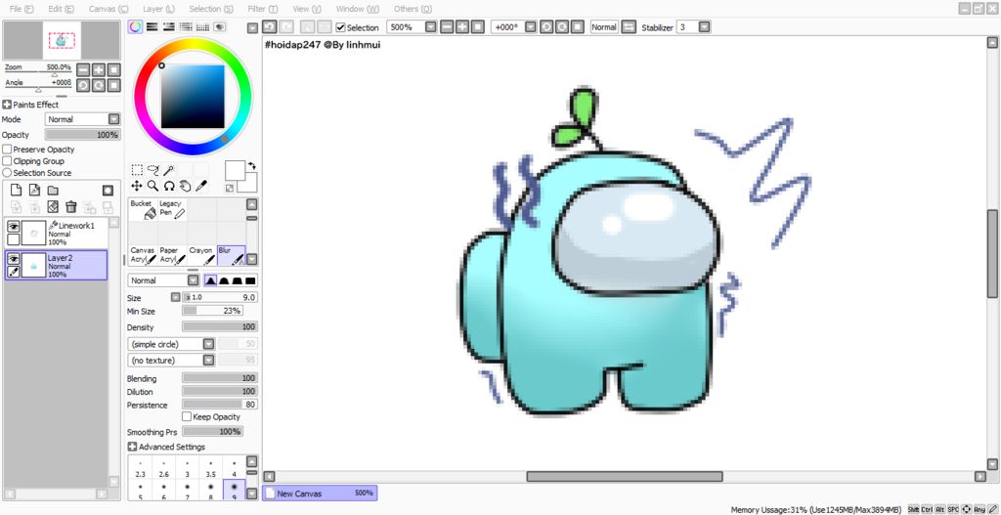Select the Hand pan tool
The image size is (1001, 515).
(x=185, y=186)
